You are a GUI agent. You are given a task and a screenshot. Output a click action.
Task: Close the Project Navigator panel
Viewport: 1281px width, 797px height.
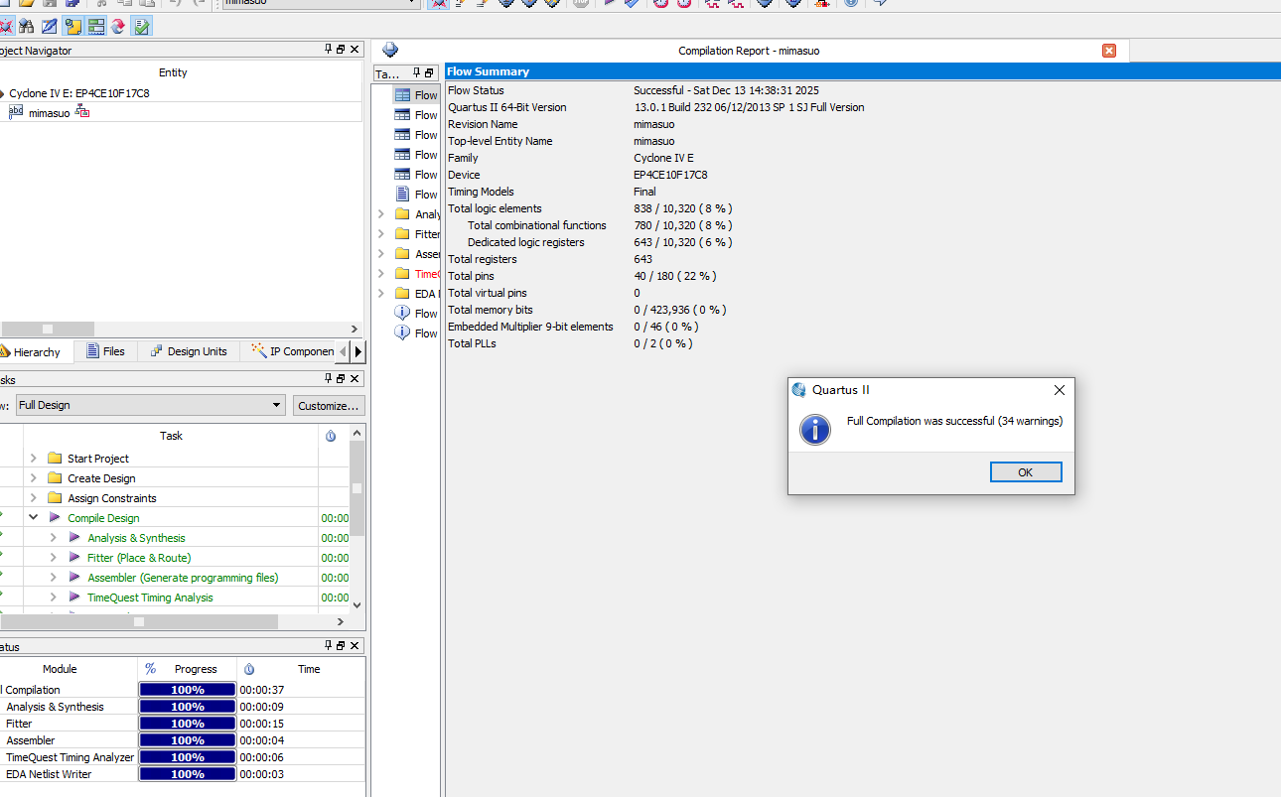click(354, 50)
